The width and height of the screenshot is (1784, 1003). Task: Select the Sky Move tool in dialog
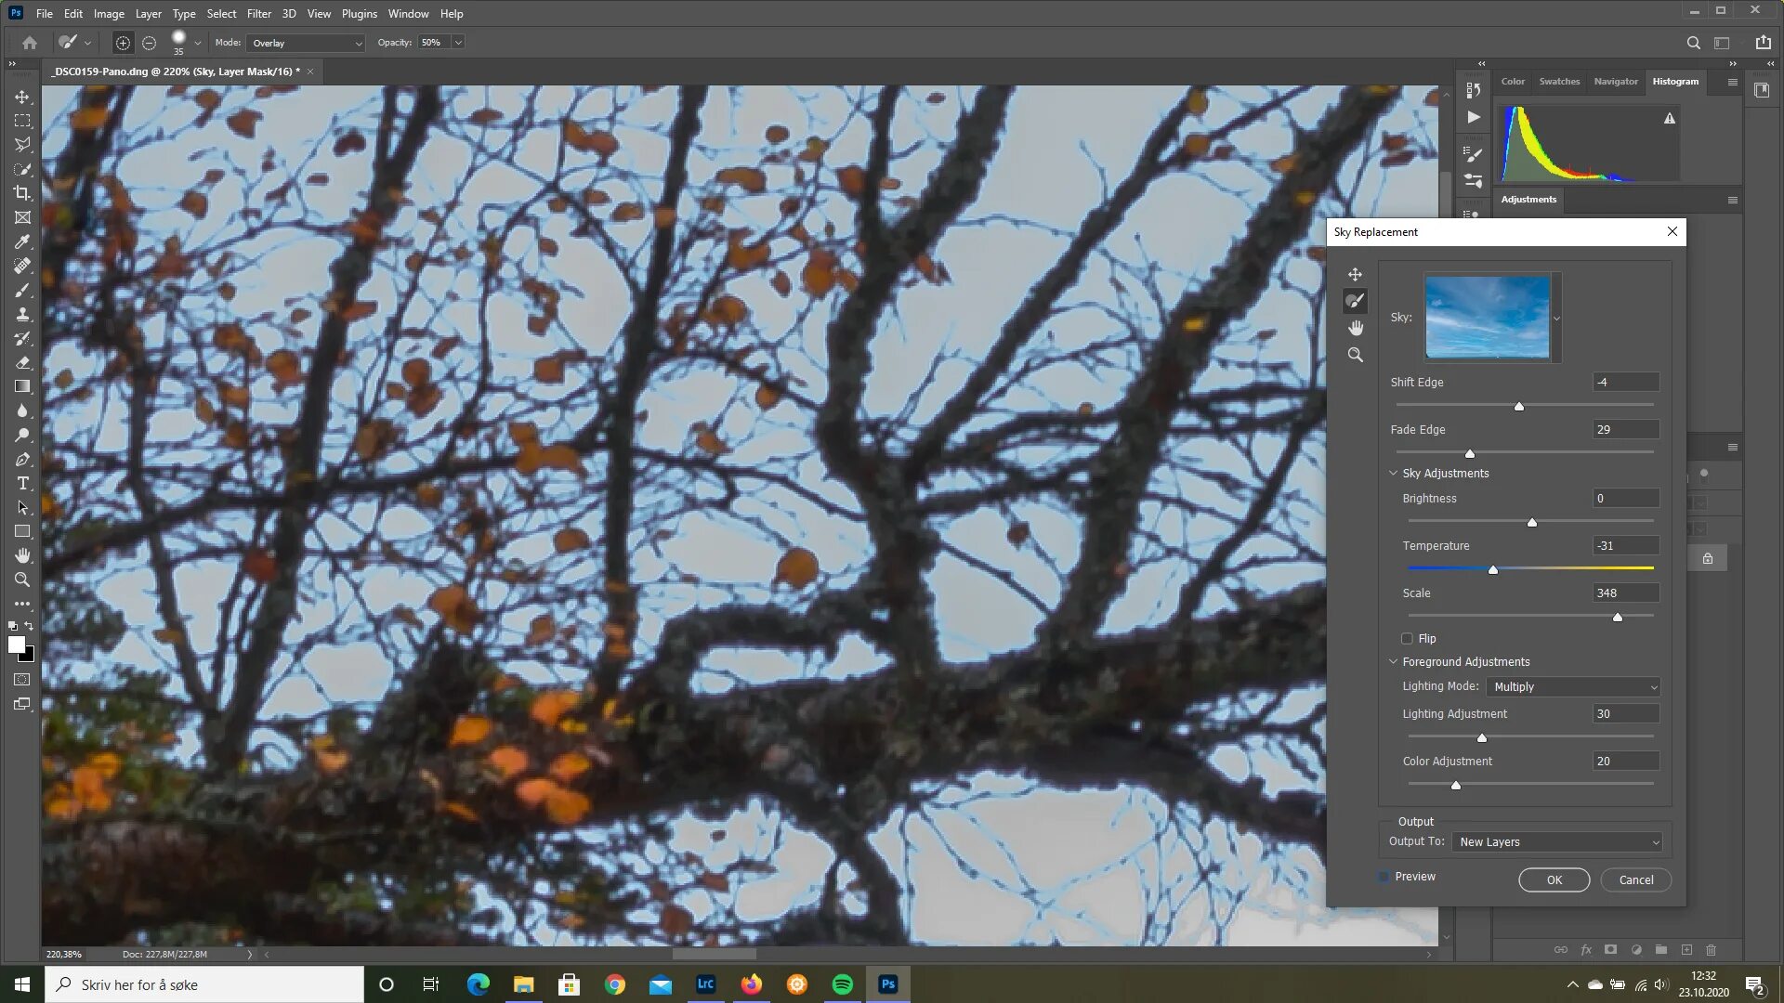[1355, 274]
